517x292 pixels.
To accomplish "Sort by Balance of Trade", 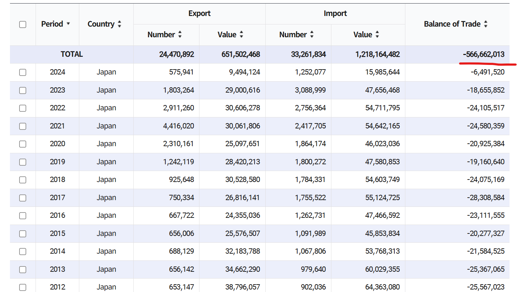I will coord(486,24).
